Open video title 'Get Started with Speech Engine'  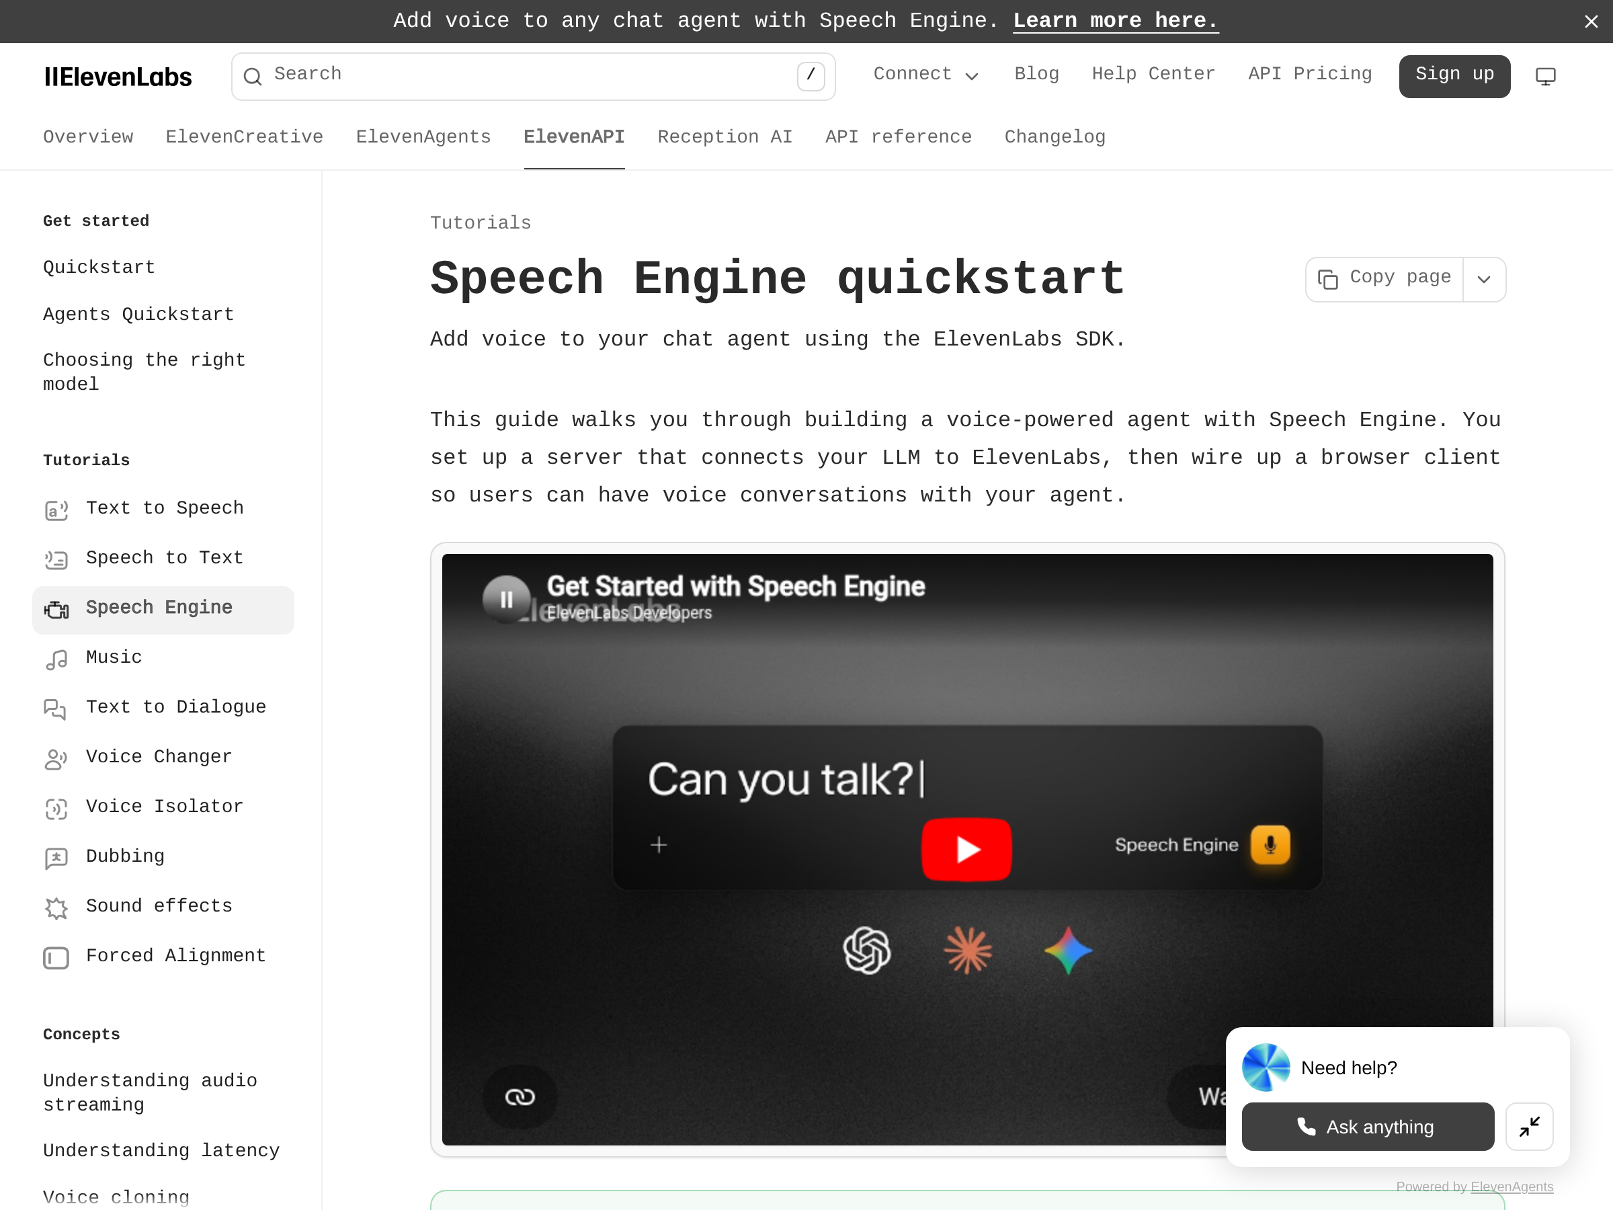coord(736,586)
